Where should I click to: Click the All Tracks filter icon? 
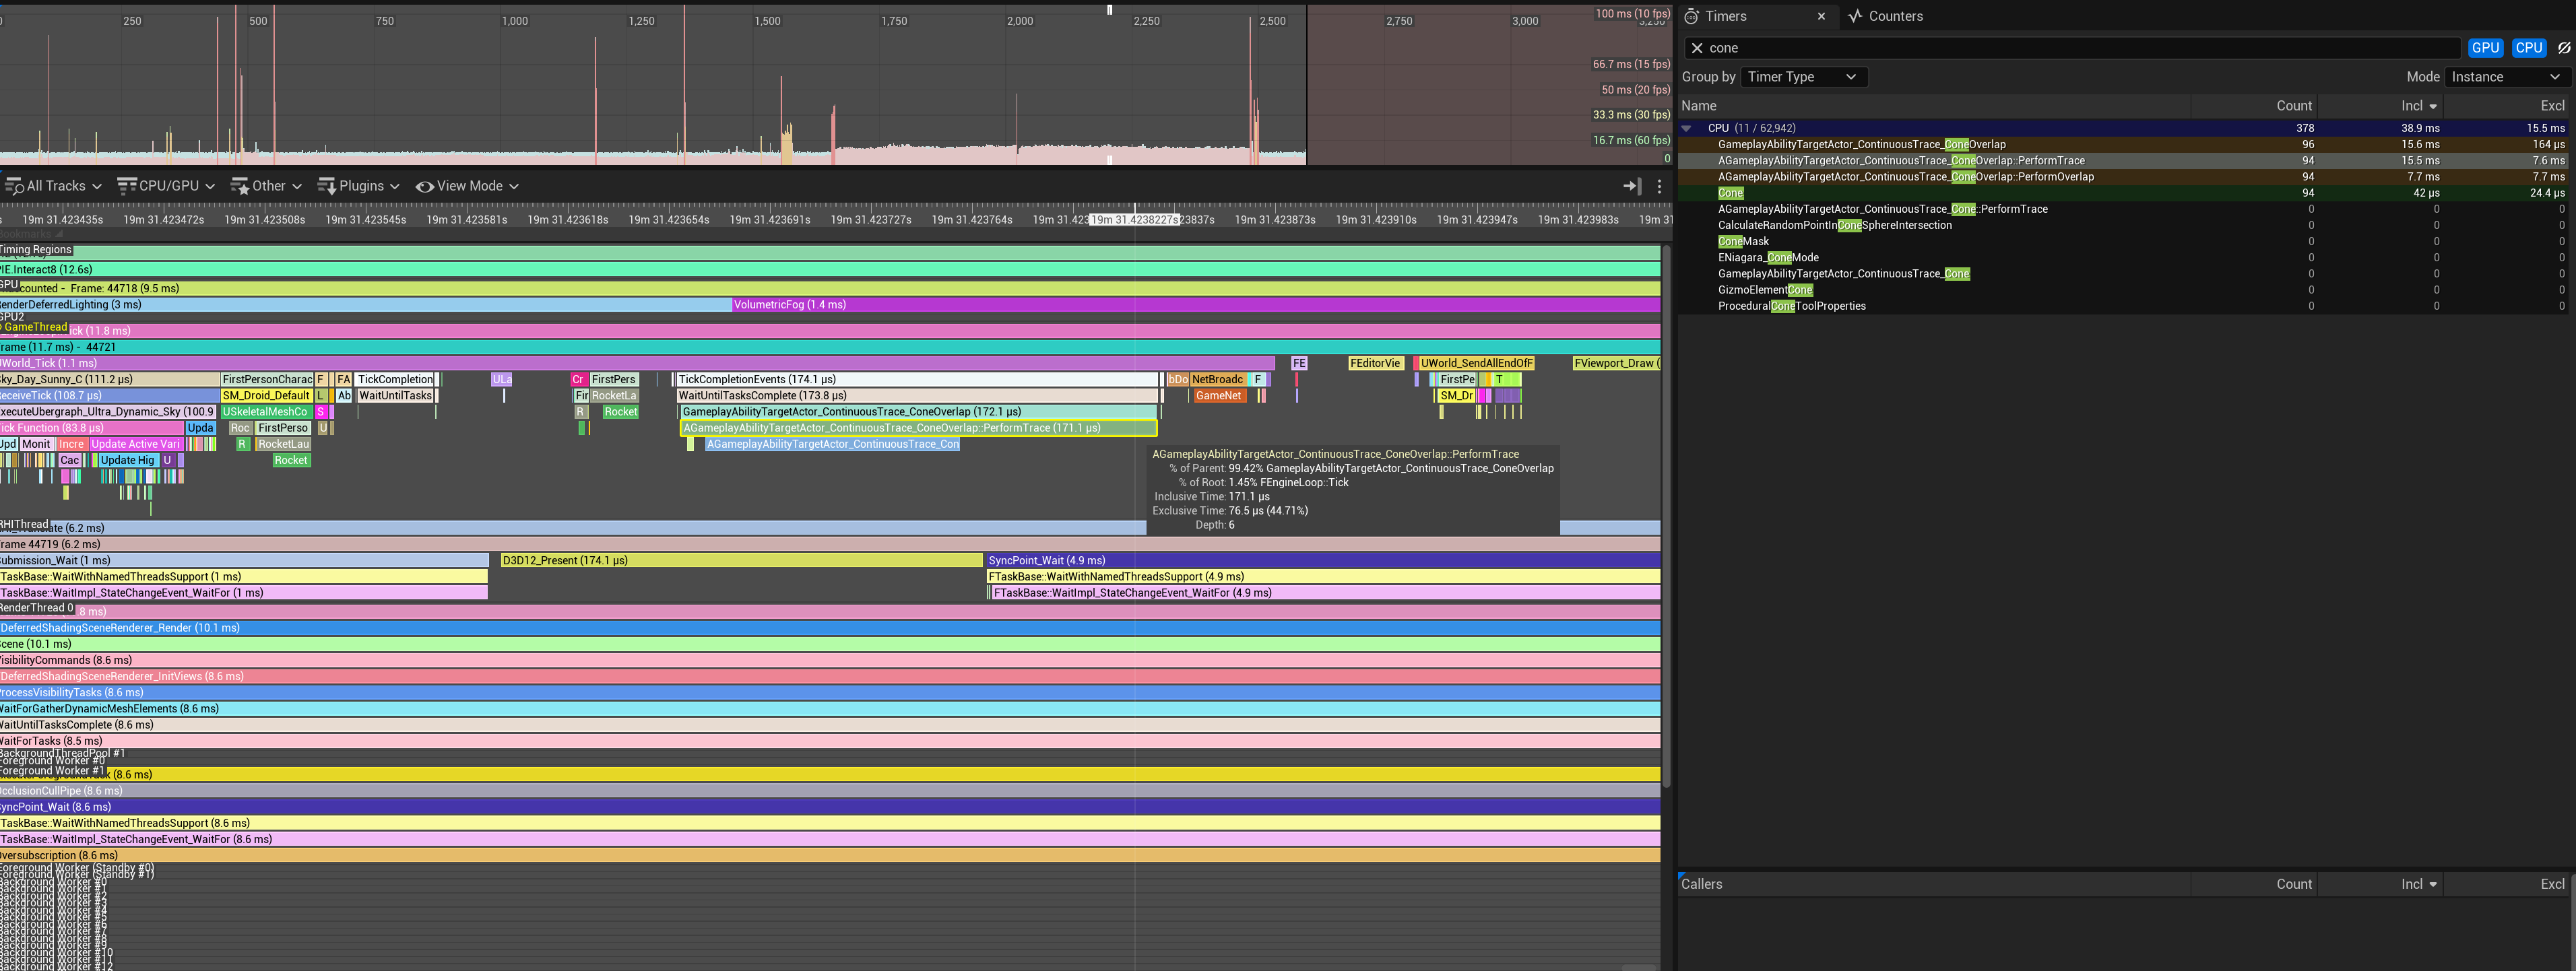13,186
